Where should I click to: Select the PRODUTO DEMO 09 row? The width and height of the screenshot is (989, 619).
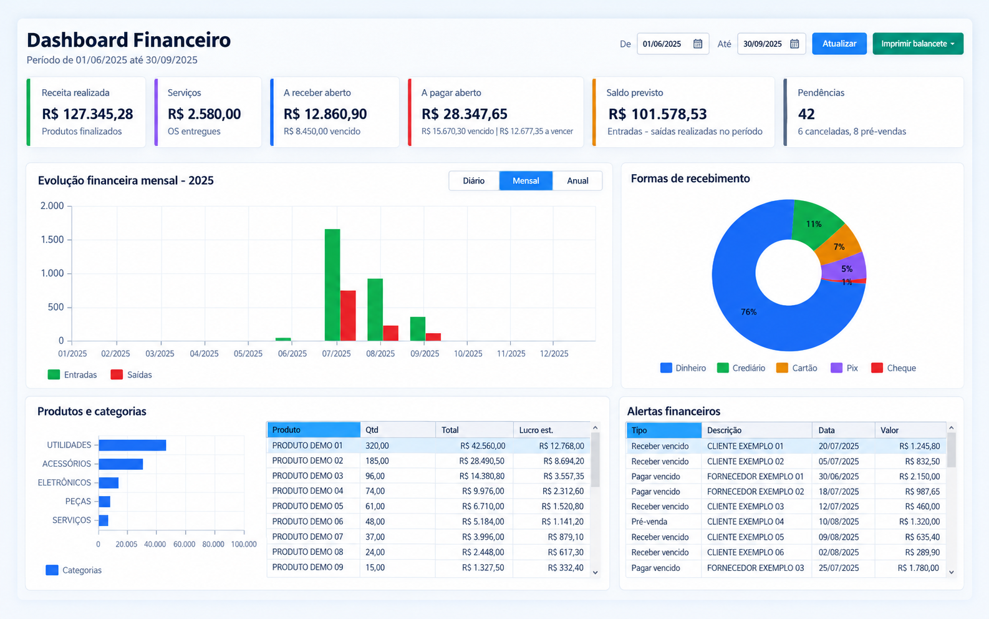[428, 567]
